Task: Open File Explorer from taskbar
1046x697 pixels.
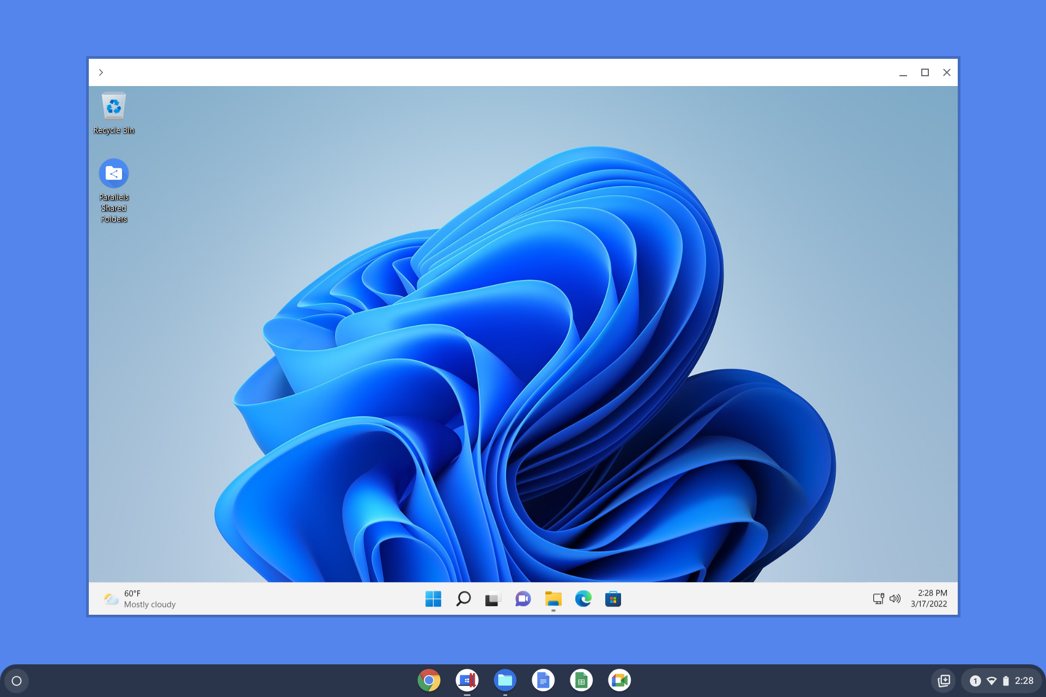Action: (554, 599)
